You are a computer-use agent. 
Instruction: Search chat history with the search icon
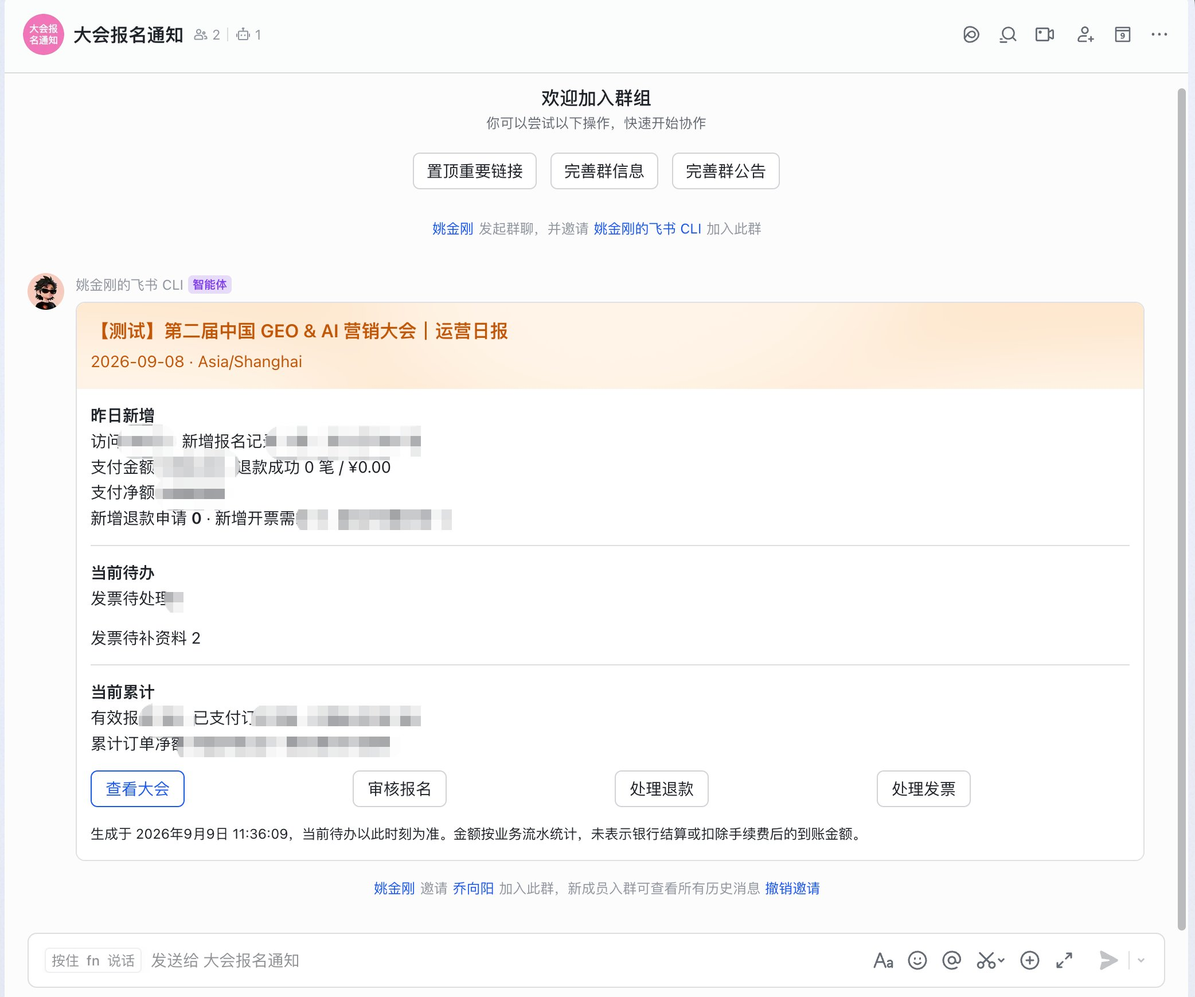[x=1007, y=35]
